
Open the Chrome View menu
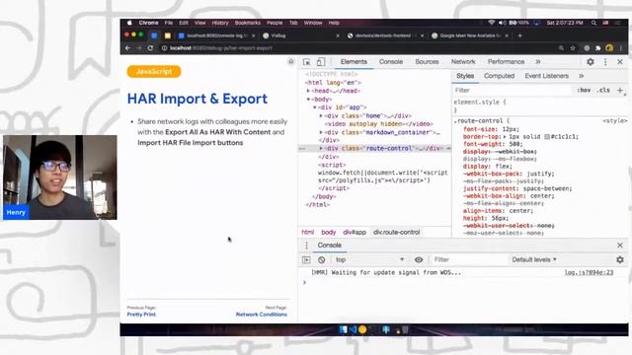click(199, 23)
